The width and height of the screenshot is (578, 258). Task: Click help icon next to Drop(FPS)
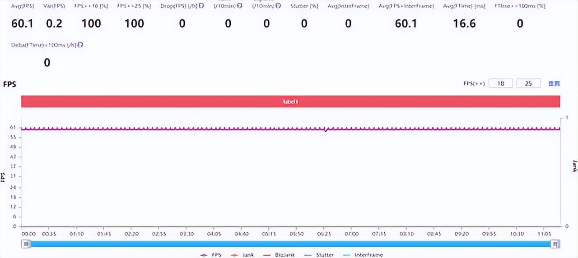(x=200, y=7)
